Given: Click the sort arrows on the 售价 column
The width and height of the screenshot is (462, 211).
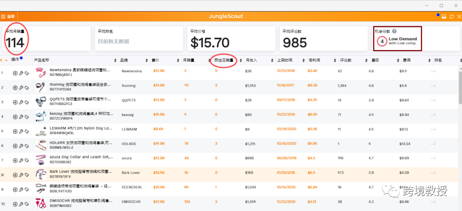Looking at the screenshot, I should (178, 60).
